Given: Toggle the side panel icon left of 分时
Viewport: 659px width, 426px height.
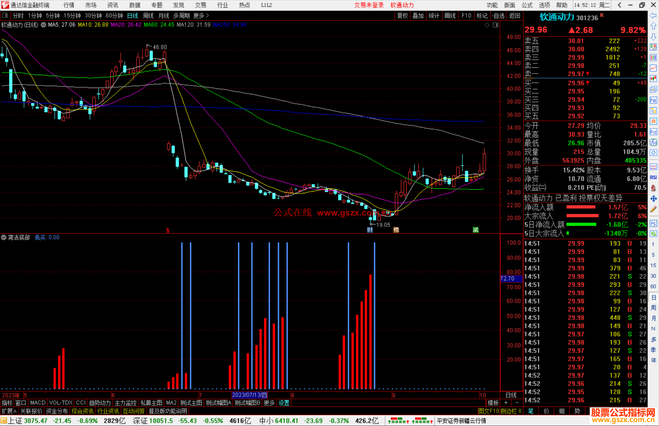Looking at the screenshot, I should (x=5, y=16).
